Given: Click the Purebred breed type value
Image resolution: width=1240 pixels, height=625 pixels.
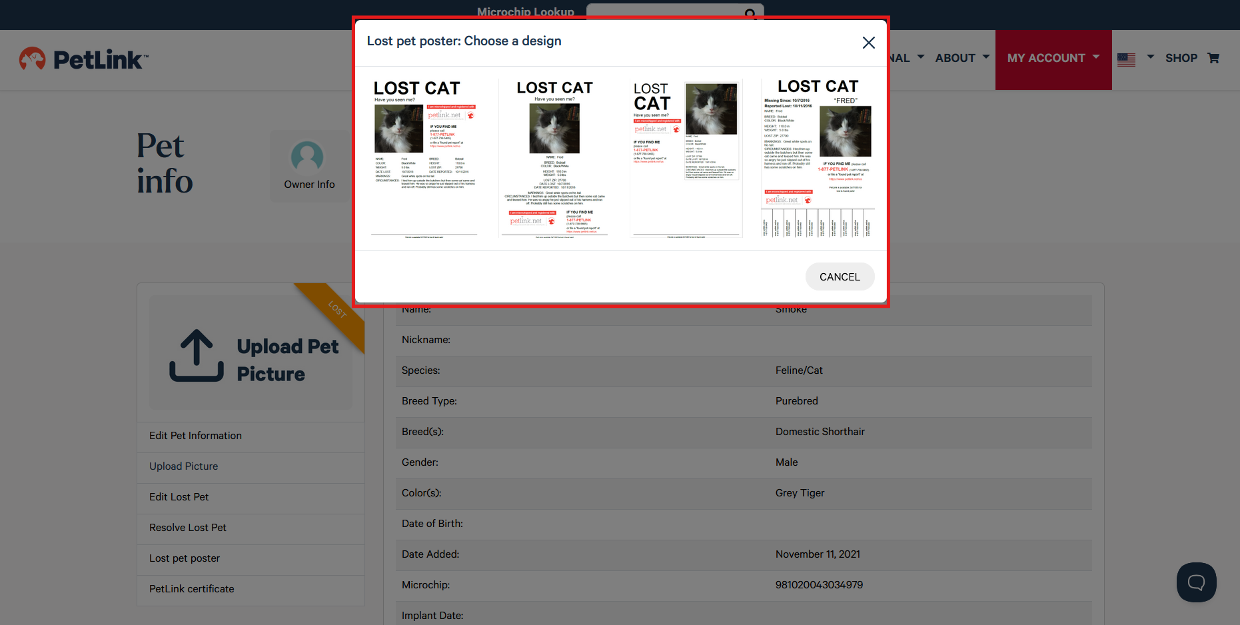Looking at the screenshot, I should tap(796, 401).
